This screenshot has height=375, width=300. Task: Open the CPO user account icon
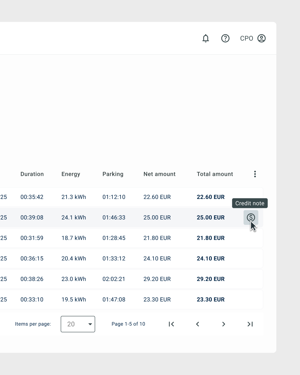point(262,38)
